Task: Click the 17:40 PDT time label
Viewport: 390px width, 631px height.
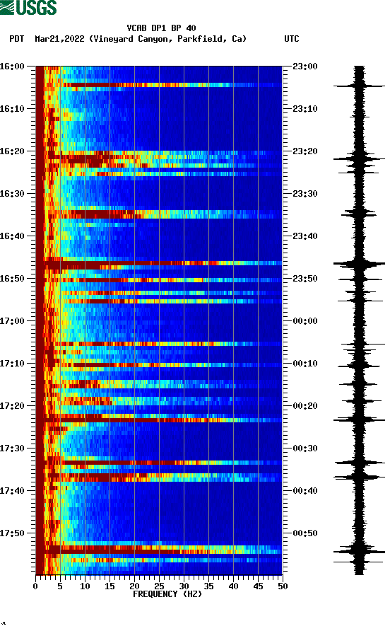Action: pos(12,491)
